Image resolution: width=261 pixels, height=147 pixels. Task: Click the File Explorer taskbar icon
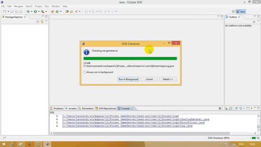21,144
